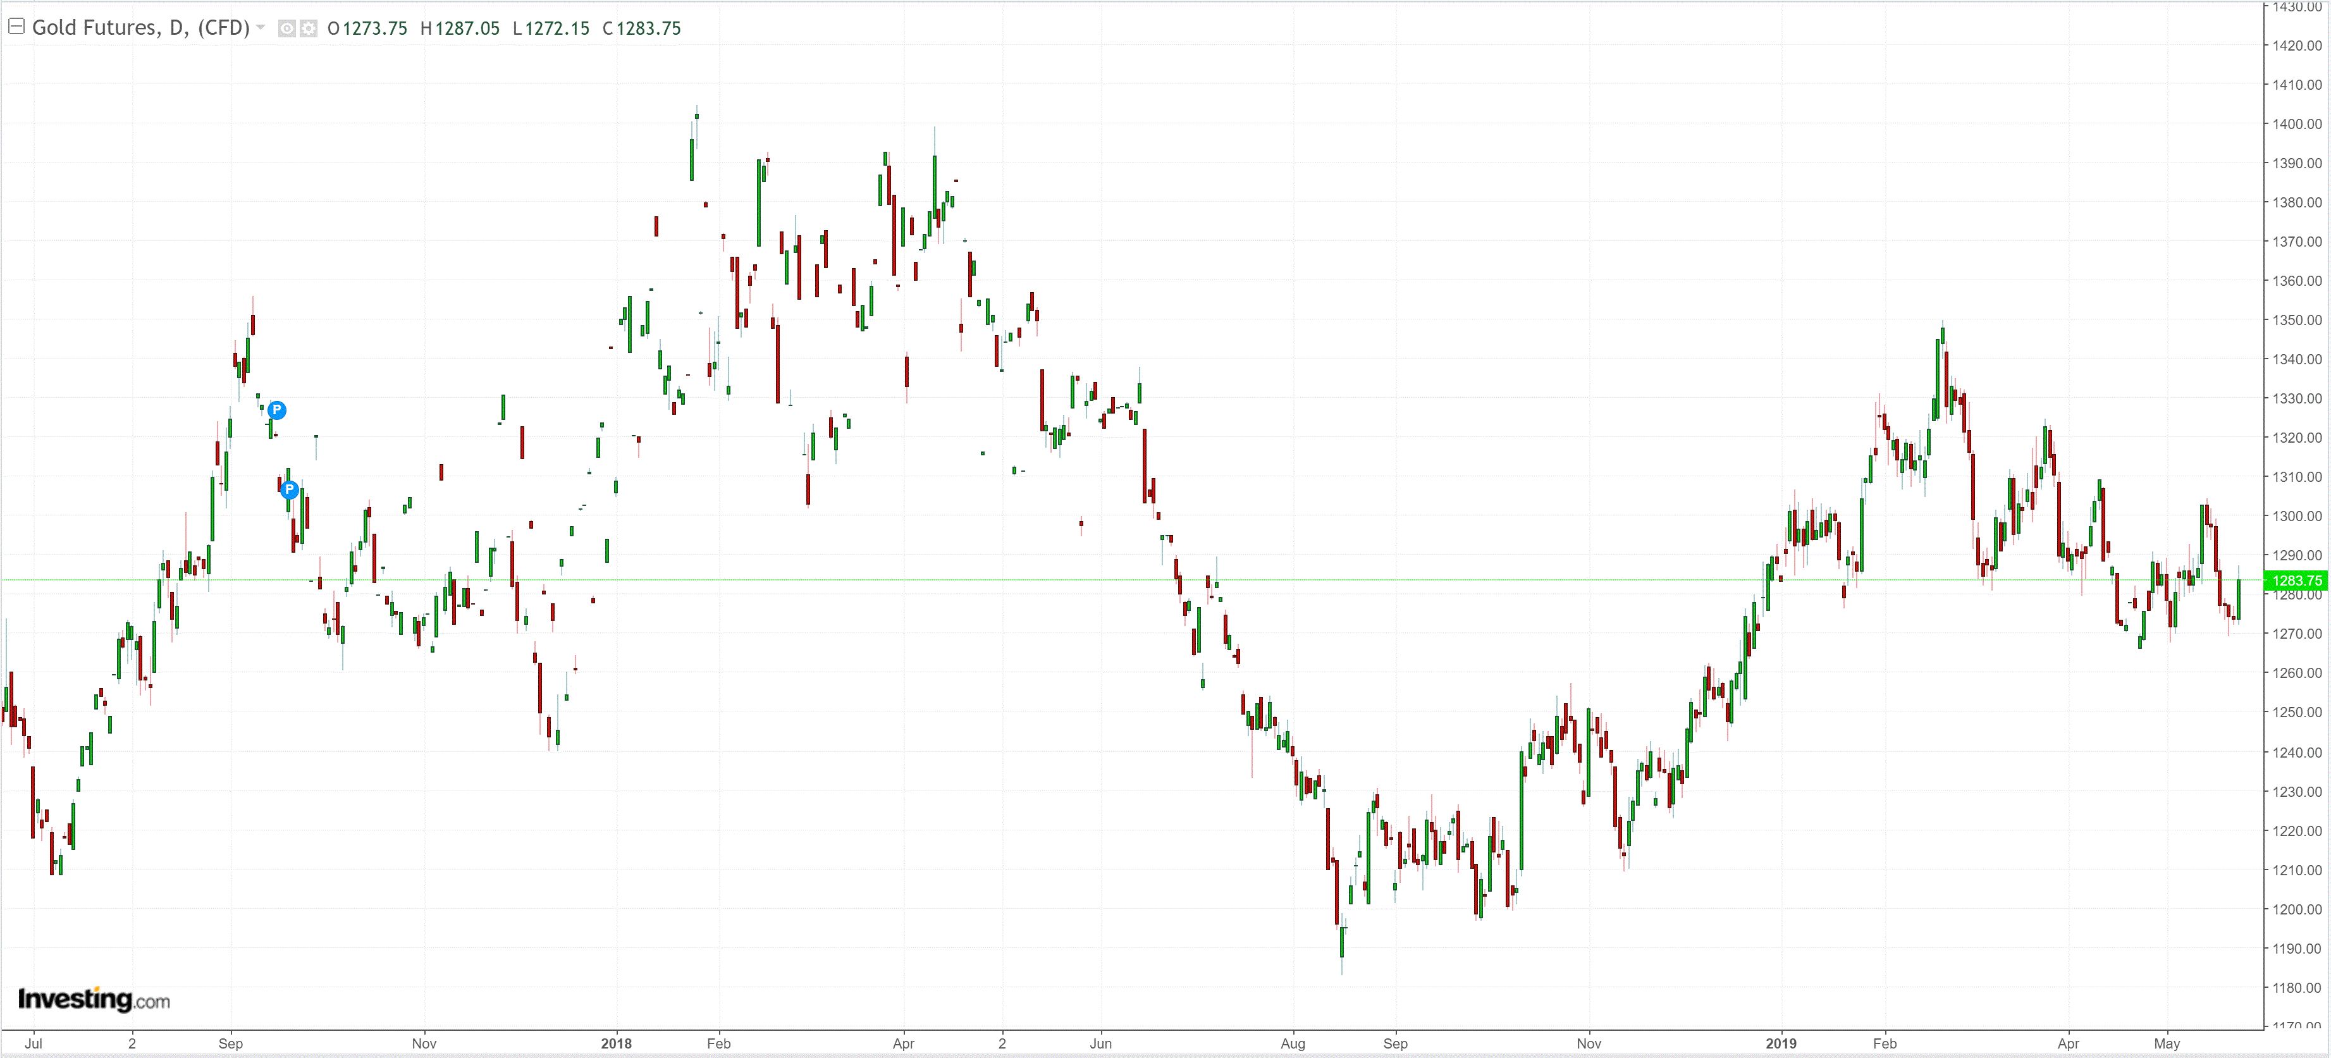2331x1058 pixels.
Task: Click the Jul label on the time axis
Action: tap(34, 1043)
